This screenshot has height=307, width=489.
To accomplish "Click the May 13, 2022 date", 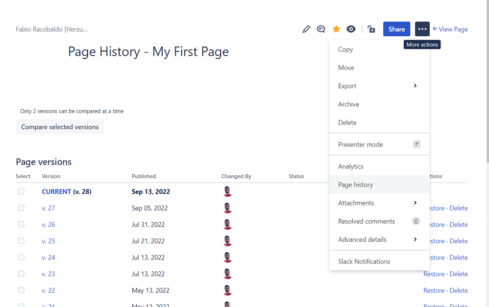I will click(x=150, y=290).
